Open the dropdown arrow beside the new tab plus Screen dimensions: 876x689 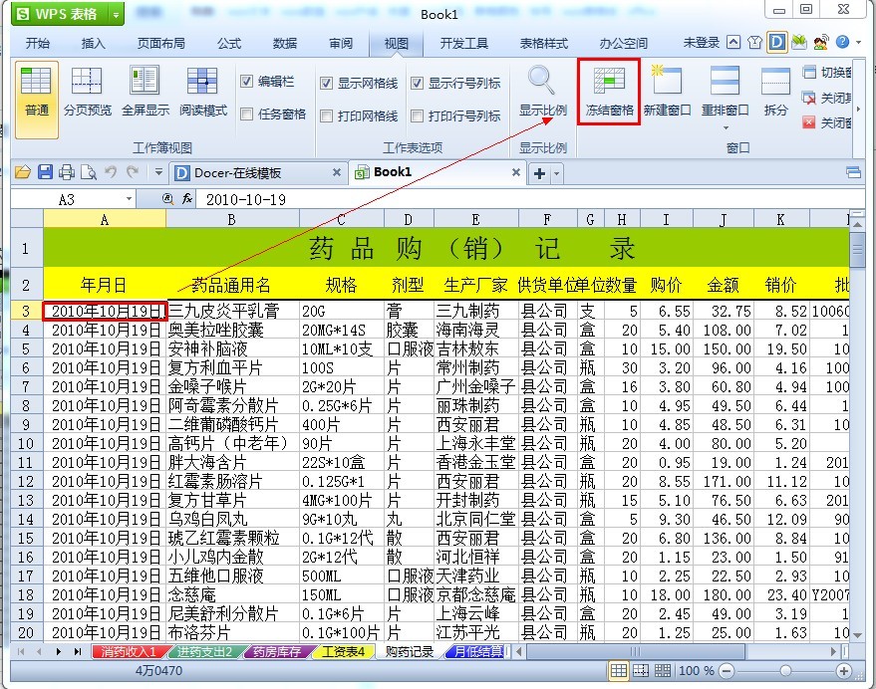click(x=556, y=173)
